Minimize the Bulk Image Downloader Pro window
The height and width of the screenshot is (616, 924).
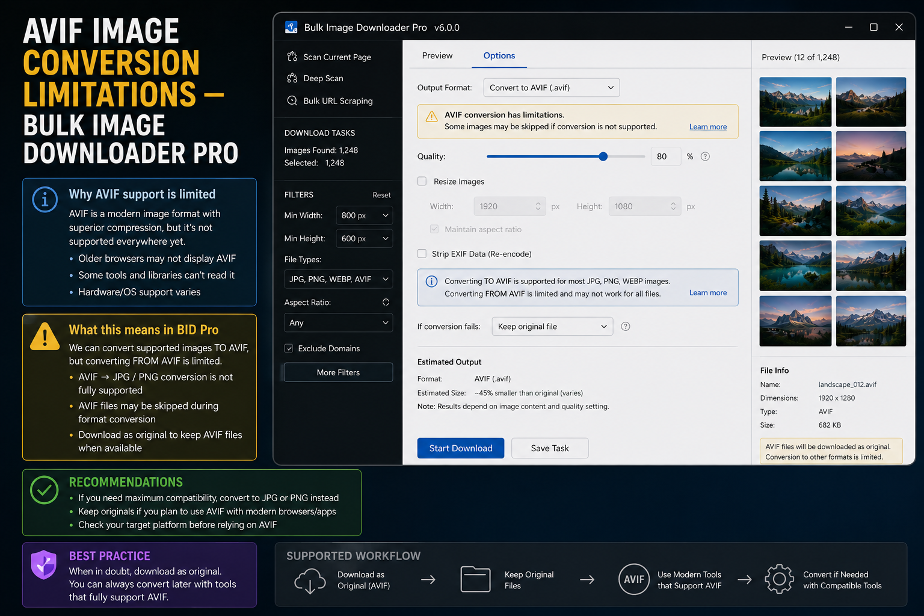(x=849, y=27)
